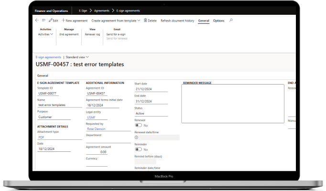Image resolution: width=326 pixels, height=191 pixels.
Task: Click the Agreement amount field
Action: (x=97, y=152)
